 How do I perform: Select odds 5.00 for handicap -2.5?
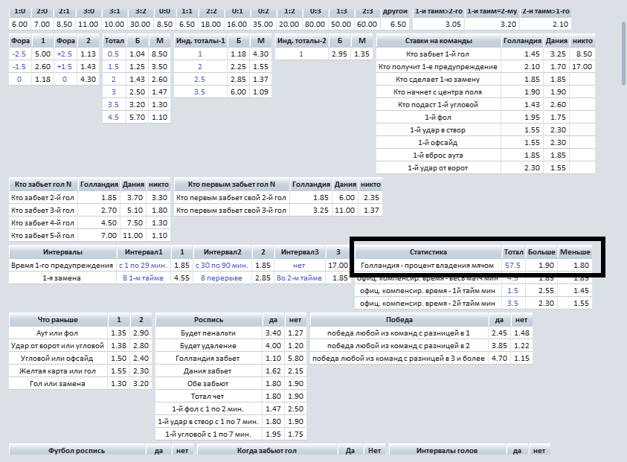[43, 54]
